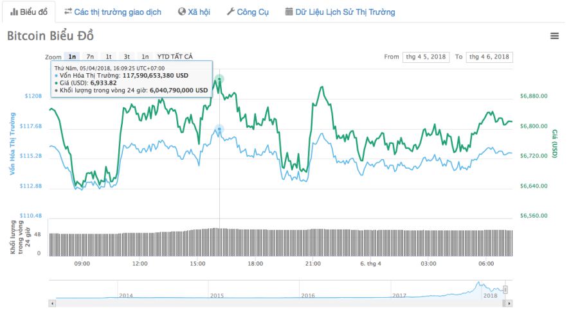Open the Xã hội tab

(194, 12)
